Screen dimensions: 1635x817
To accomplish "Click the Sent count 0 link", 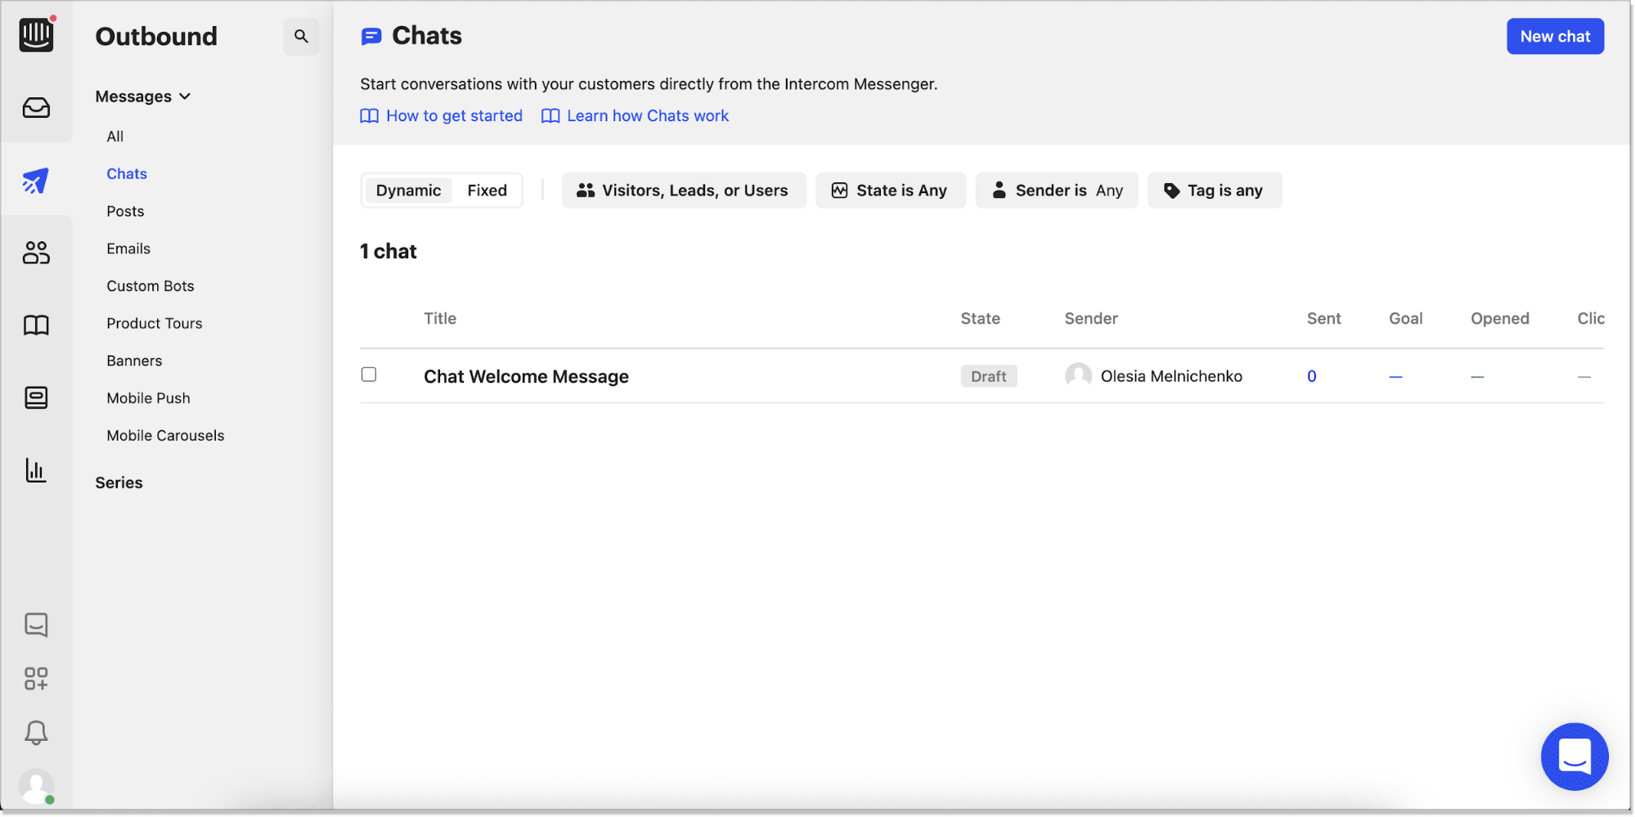I will pyautogui.click(x=1312, y=376).
